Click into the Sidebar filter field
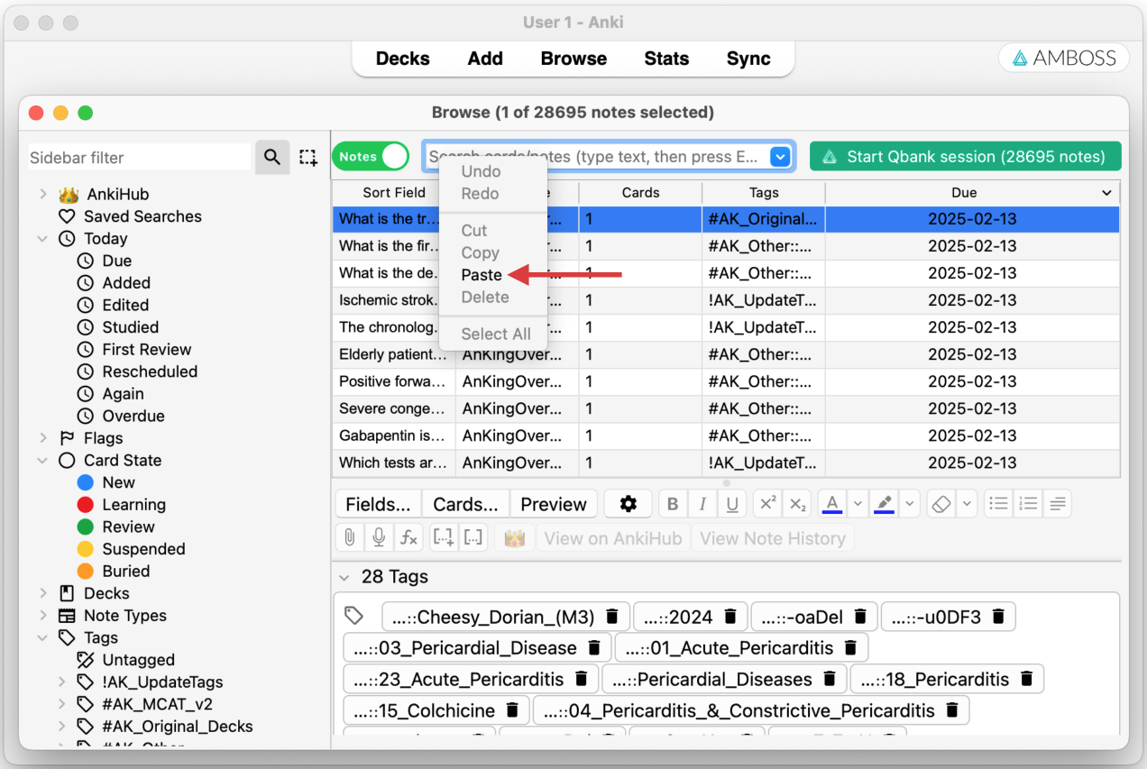Screen dimensions: 1147x769 [x=140, y=157]
